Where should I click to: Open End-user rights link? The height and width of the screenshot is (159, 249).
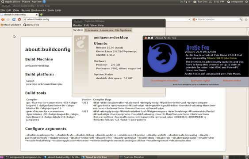point(200,81)
